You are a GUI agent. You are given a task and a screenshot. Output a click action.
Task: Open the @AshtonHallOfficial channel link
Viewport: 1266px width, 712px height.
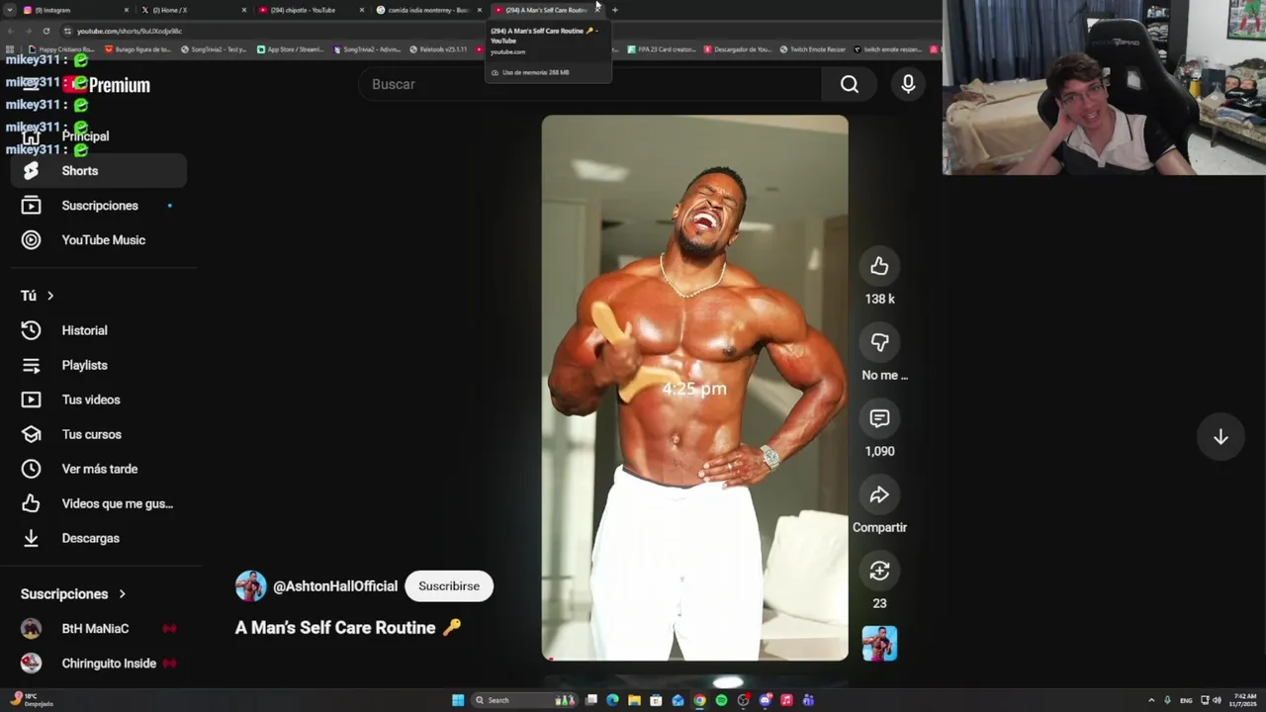click(335, 586)
